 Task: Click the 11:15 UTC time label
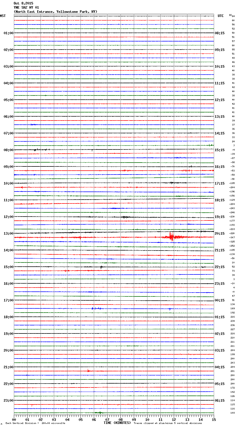coord(220,83)
